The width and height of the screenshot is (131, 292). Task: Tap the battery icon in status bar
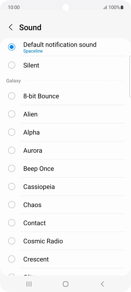point(122,7)
